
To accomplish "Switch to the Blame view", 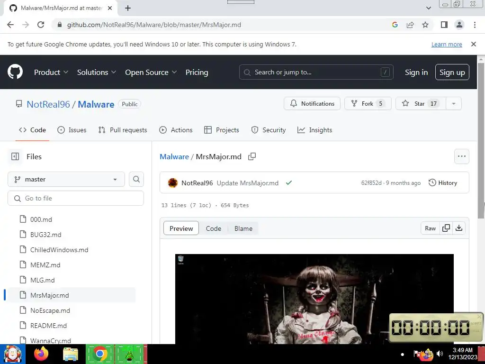I will 243,228.
